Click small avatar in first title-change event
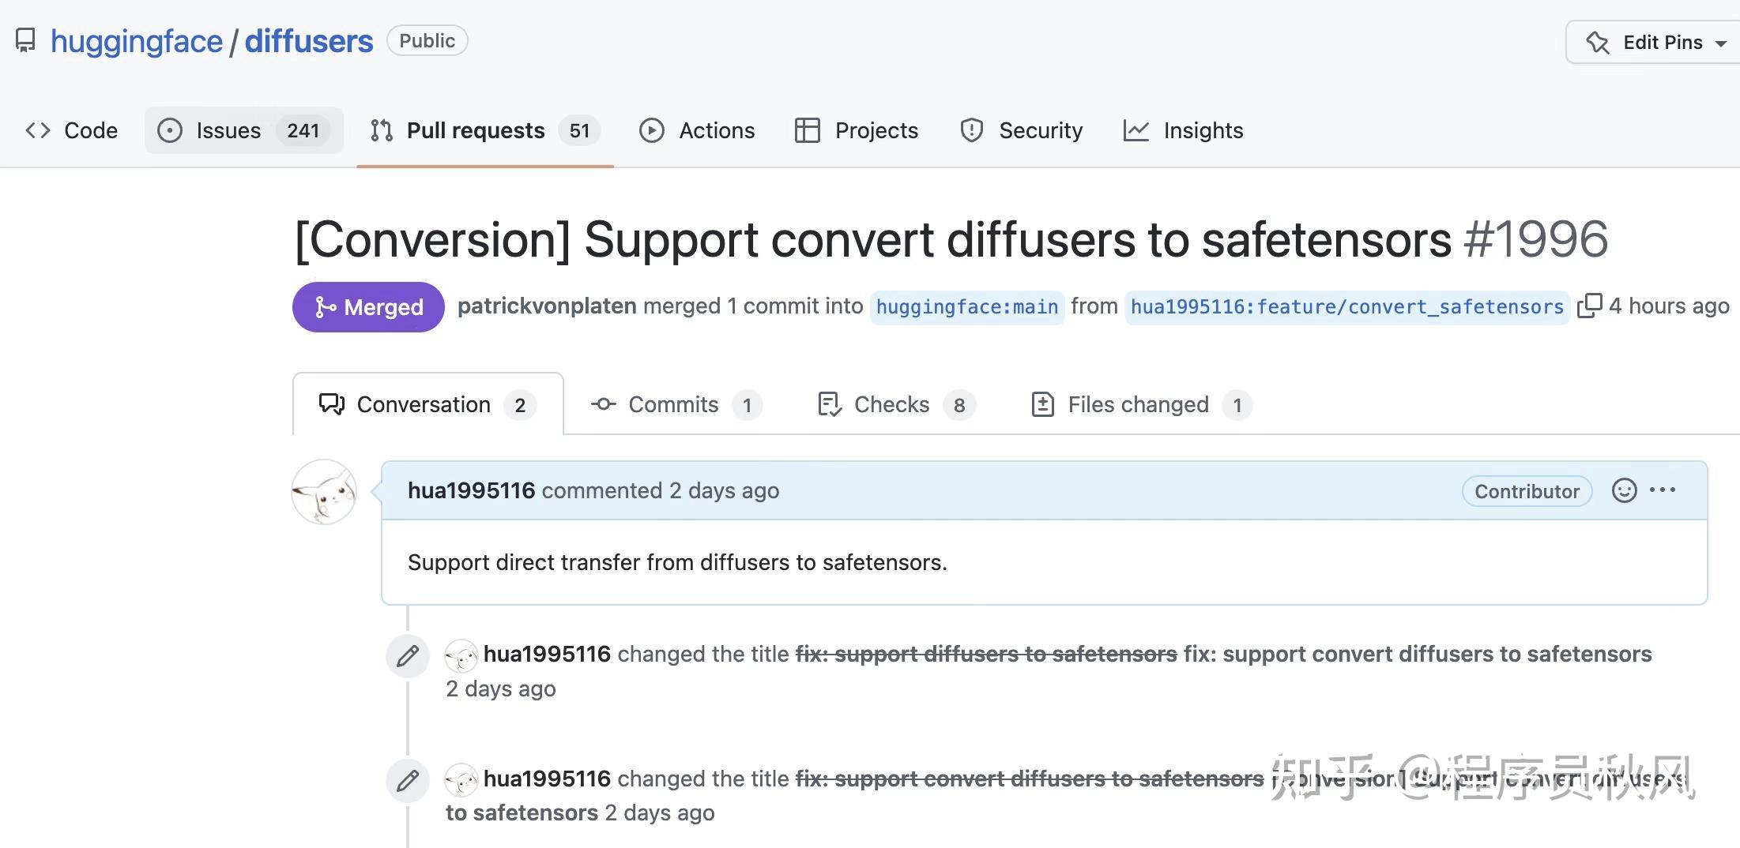 pos(461,655)
